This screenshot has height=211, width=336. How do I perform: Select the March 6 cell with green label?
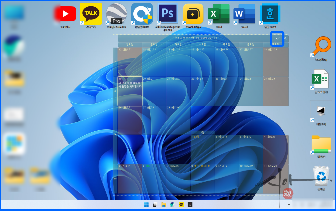[154, 179]
